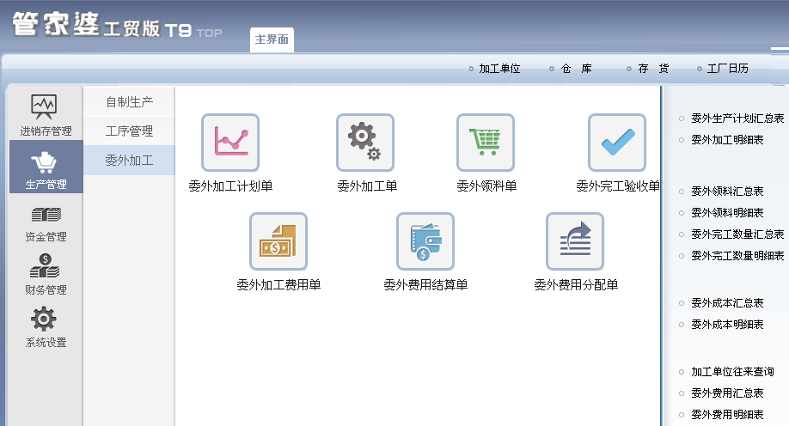
Task: Select 工序管理 submenu item
Action: 129,131
